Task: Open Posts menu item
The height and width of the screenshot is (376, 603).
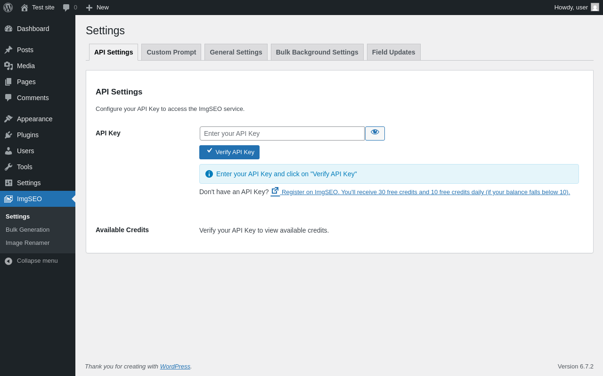Action: [38, 50]
